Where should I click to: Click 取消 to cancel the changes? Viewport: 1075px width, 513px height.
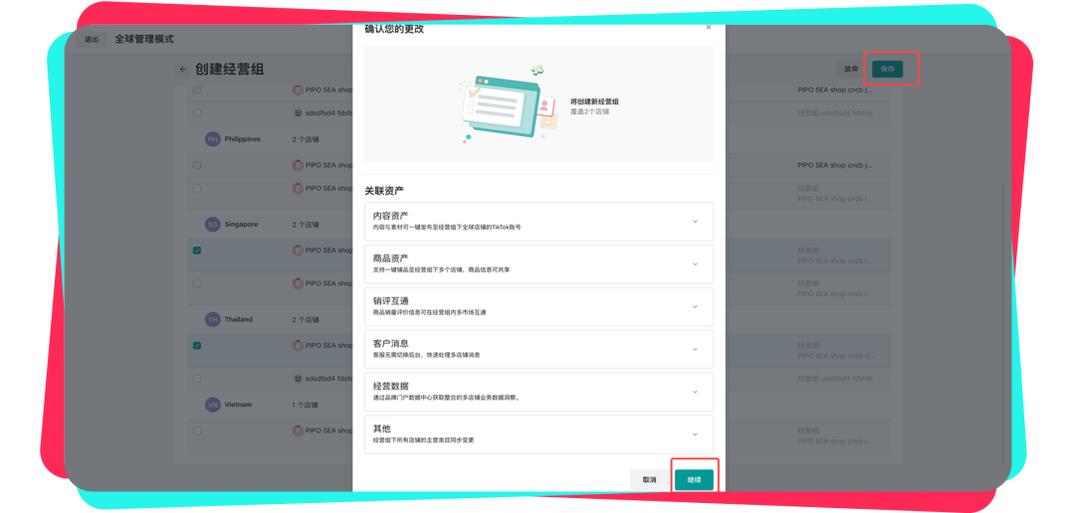(649, 479)
